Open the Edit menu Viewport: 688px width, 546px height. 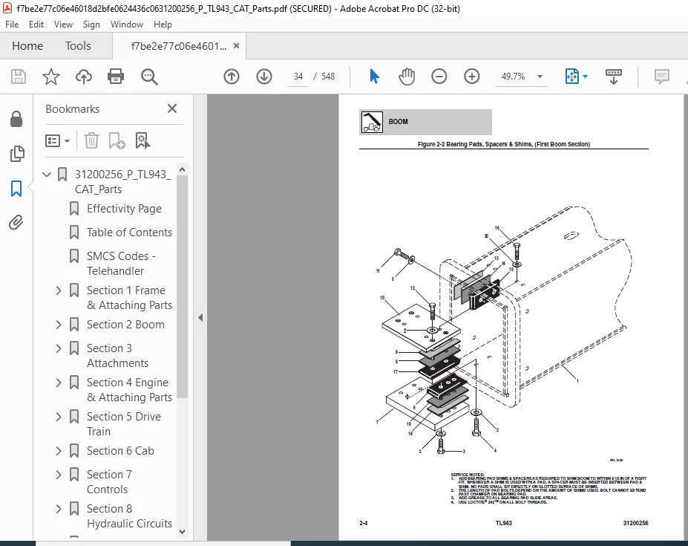[36, 25]
